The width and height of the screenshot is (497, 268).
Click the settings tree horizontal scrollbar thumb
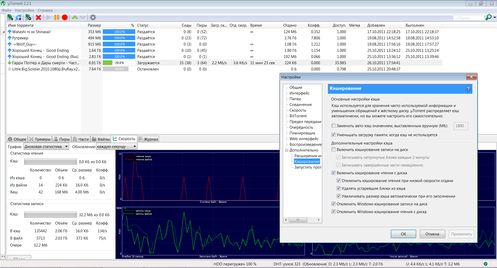click(x=298, y=220)
